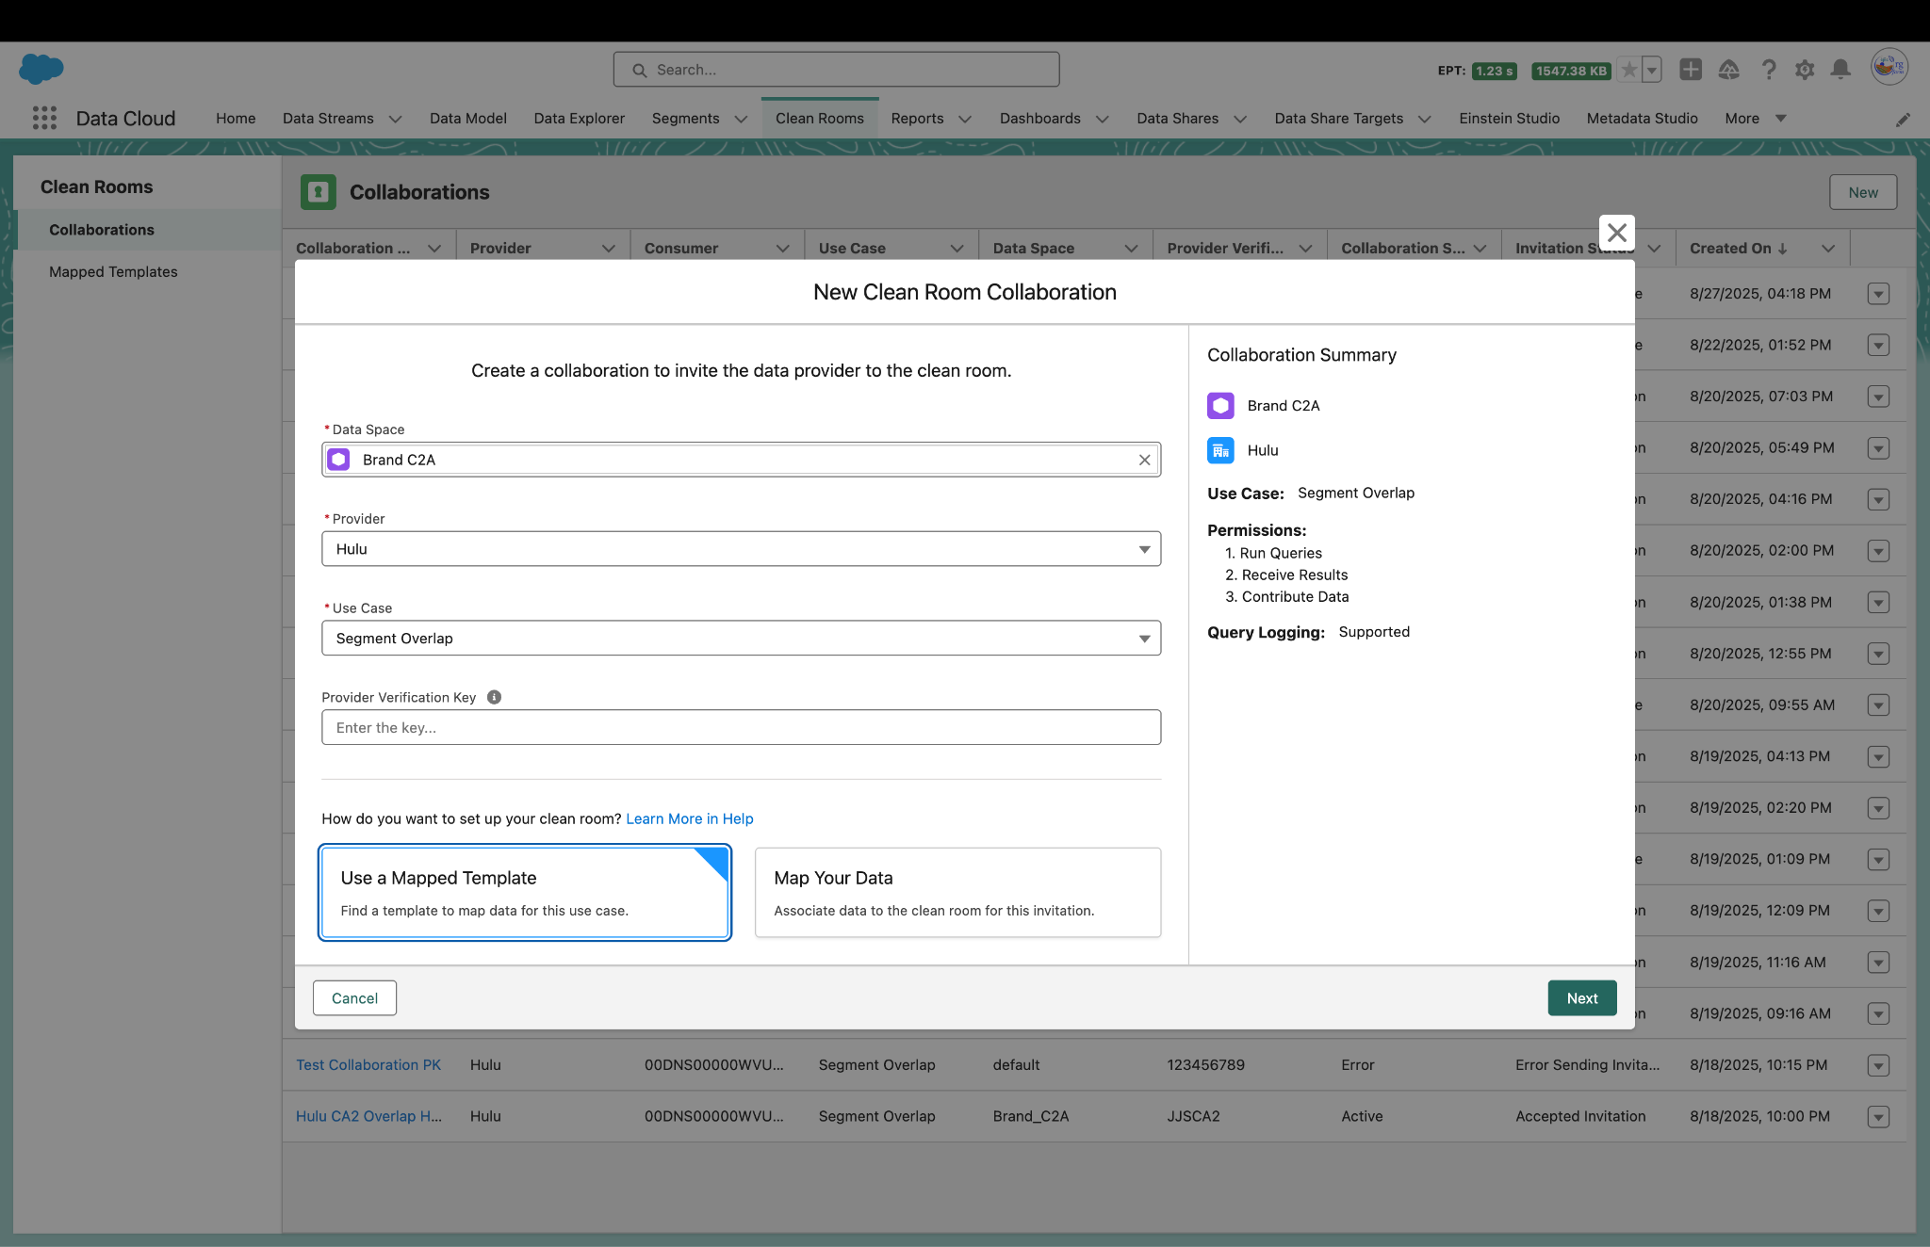
Task: Open the Use Case column header menu
Action: tap(957, 249)
